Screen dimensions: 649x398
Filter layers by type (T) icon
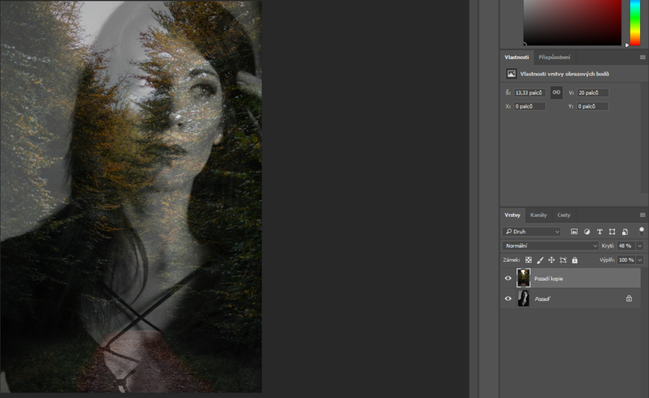point(600,232)
